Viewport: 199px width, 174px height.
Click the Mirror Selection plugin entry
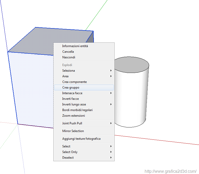[x=73, y=131]
